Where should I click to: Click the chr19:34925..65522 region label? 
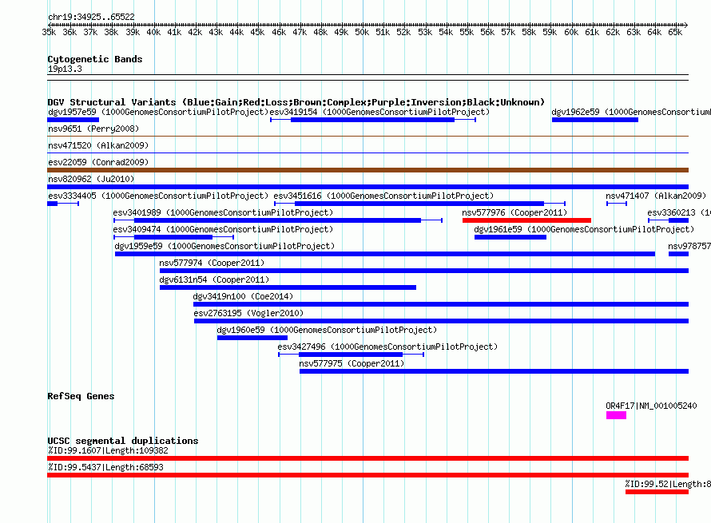pyautogui.click(x=91, y=17)
